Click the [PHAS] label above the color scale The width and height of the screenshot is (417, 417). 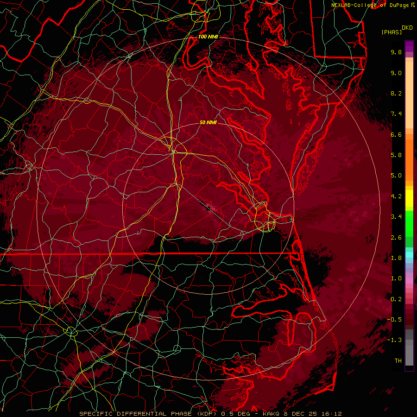[x=392, y=32]
